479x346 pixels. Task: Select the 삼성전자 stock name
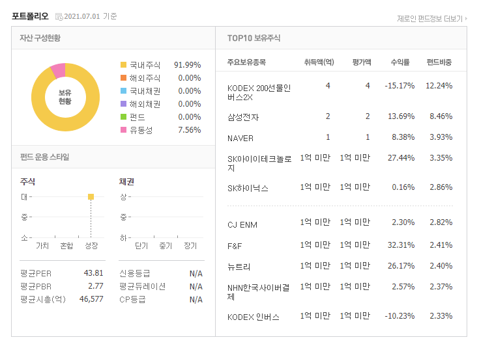243,117
